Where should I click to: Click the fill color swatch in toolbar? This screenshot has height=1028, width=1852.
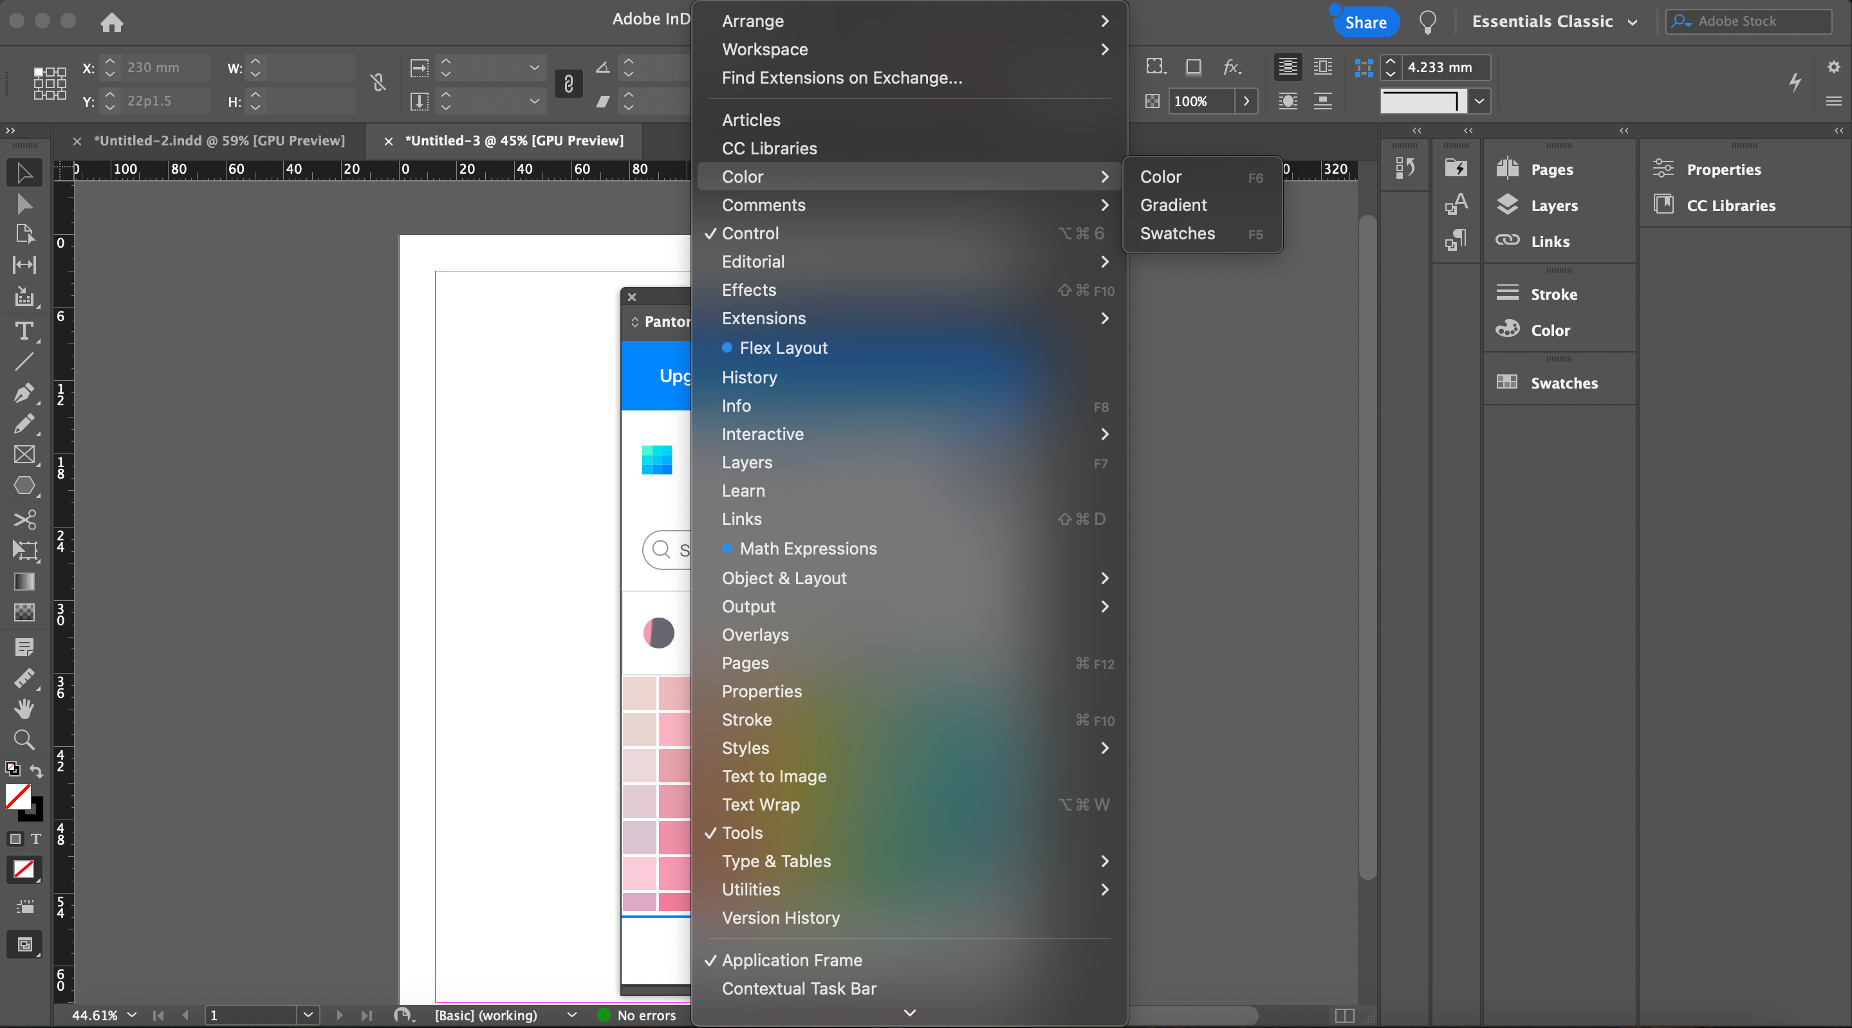(x=17, y=796)
